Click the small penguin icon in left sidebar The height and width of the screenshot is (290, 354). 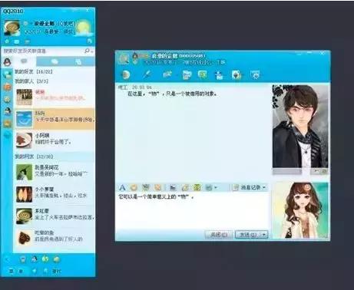tap(8, 111)
